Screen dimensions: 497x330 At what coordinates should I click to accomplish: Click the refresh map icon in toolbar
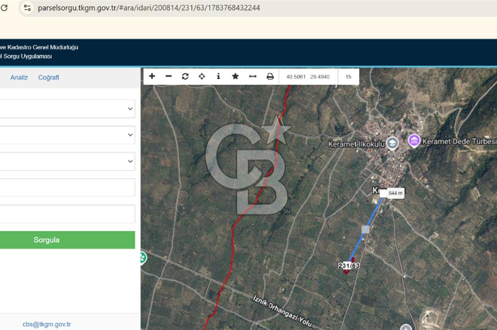[185, 76]
